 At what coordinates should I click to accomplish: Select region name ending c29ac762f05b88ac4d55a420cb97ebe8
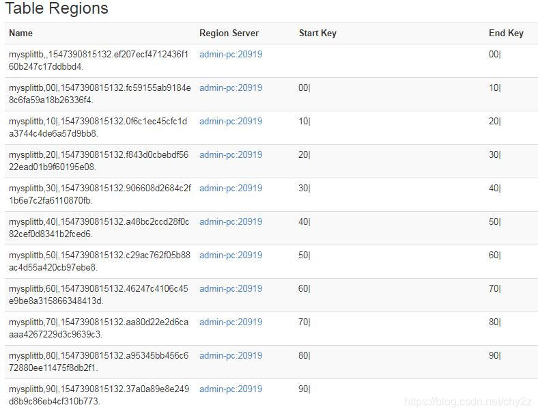pyautogui.click(x=100, y=261)
